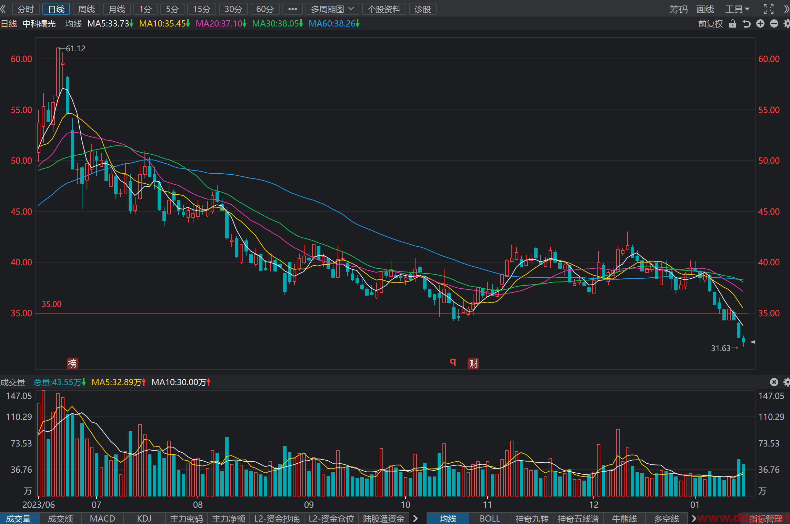The height and width of the screenshot is (524, 790).
Task: Switch to 周线 weekly chart
Action: (87, 9)
